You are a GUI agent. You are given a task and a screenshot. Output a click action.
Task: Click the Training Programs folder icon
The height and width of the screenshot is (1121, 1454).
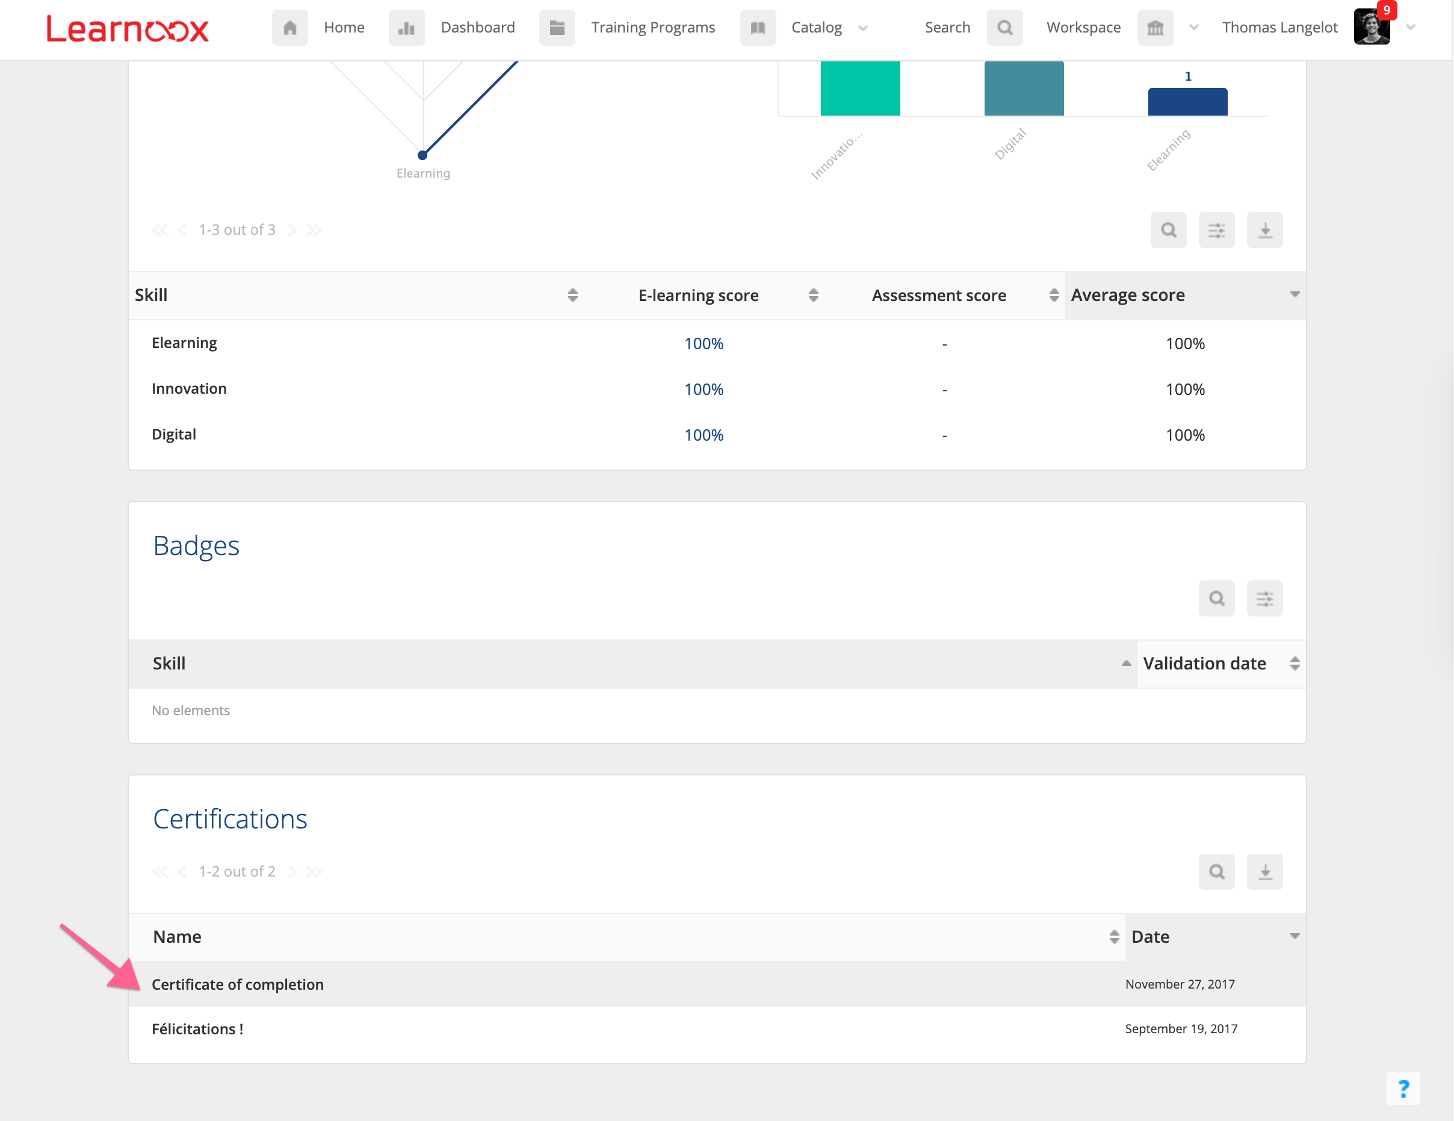click(557, 27)
